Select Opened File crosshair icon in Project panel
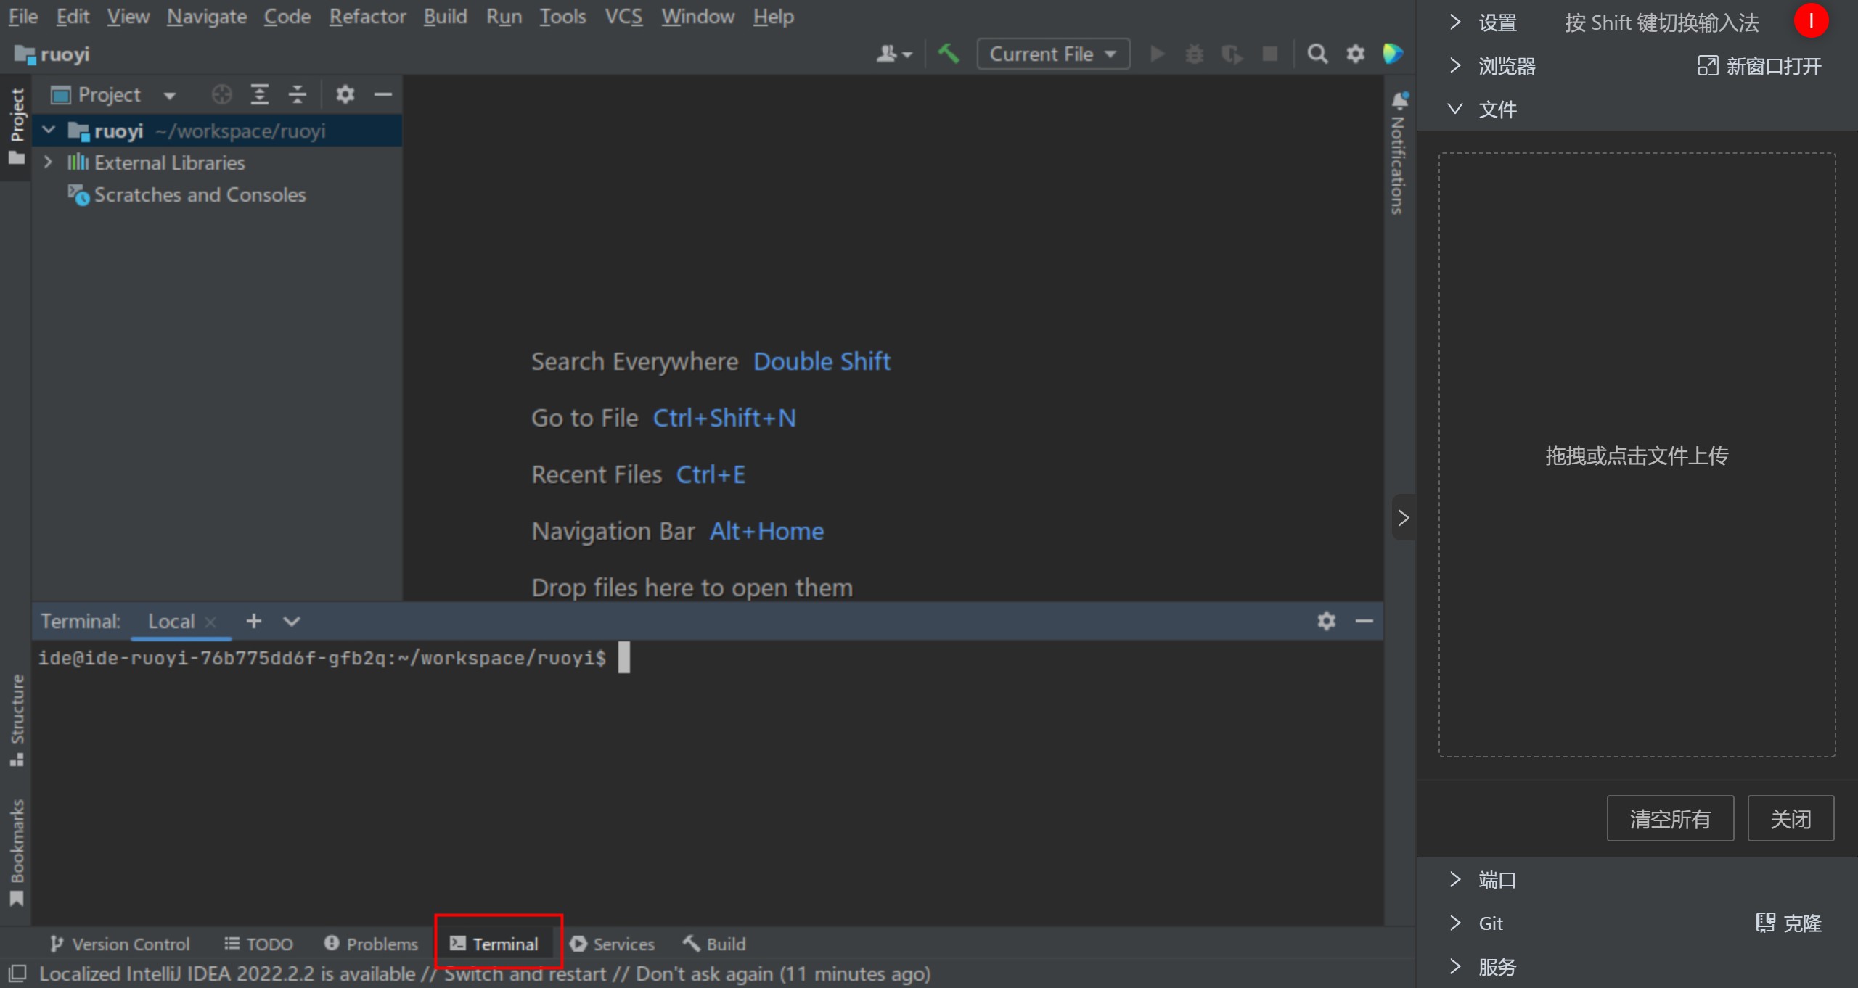 coord(221,94)
